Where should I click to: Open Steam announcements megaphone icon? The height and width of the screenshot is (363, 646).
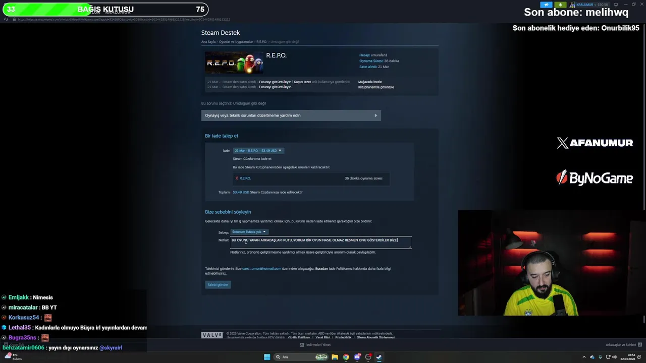tap(546, 5)
